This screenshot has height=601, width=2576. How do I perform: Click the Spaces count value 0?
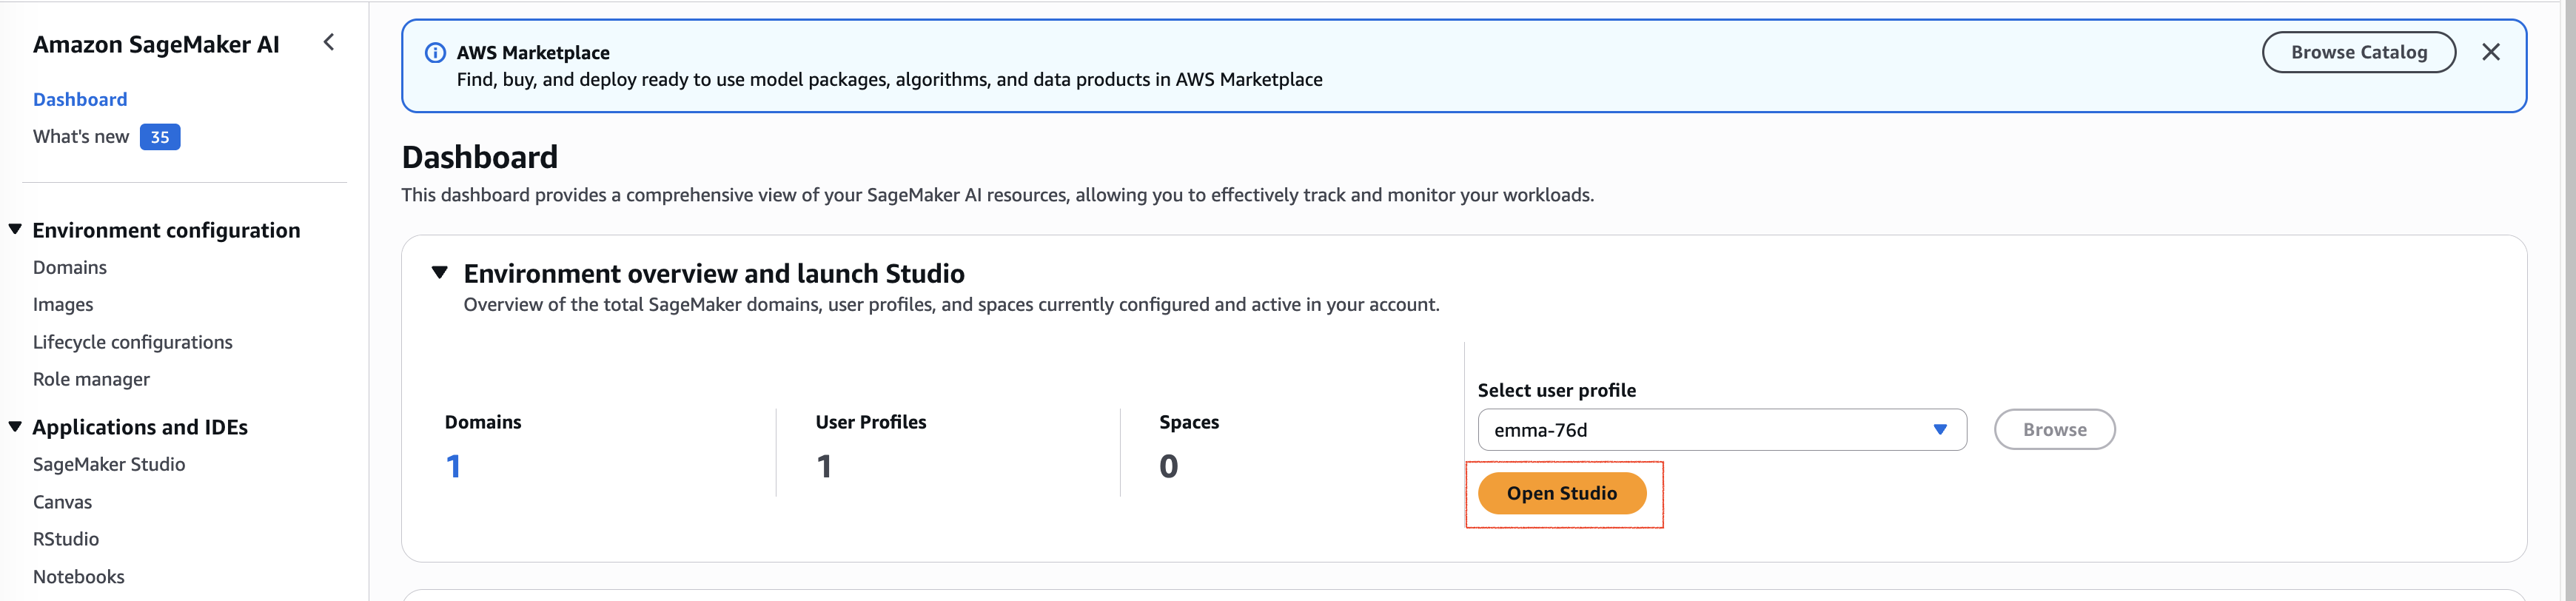[x=1168, y=466]
